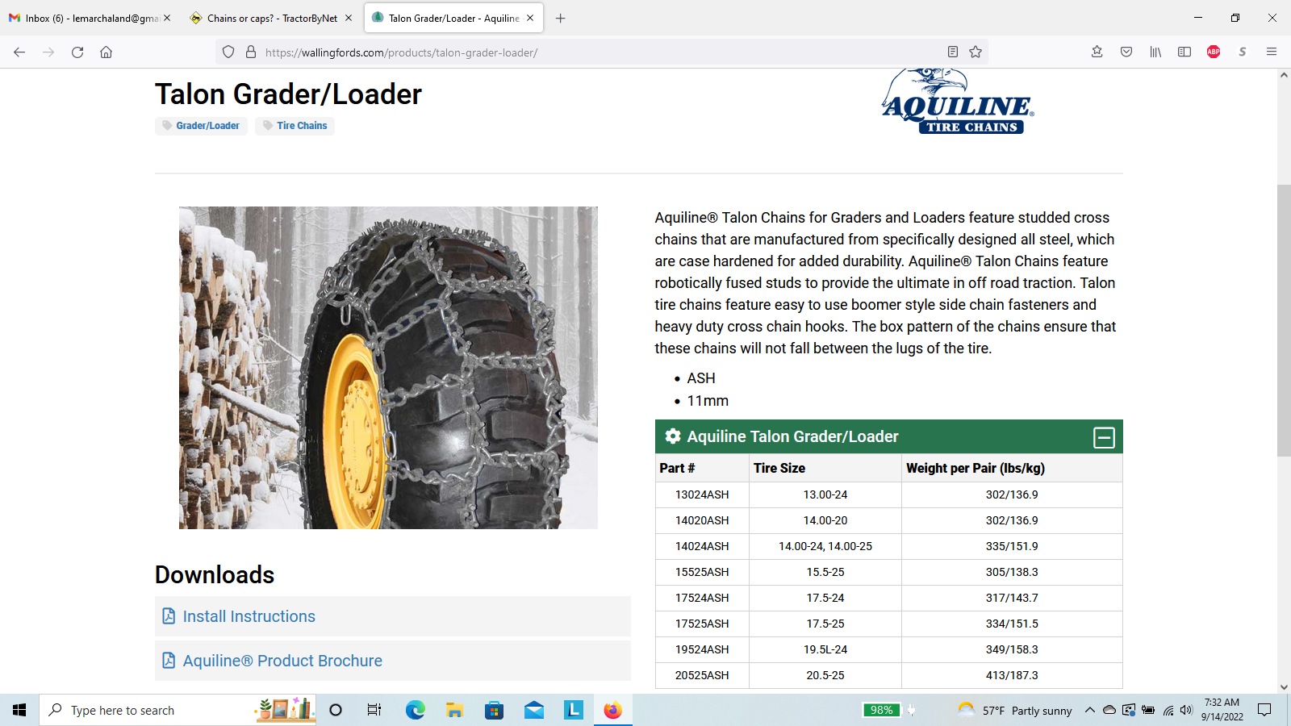1291x726 pixels.
Task: Show the sidebars toolbar icon
Action: point(1184,52)
